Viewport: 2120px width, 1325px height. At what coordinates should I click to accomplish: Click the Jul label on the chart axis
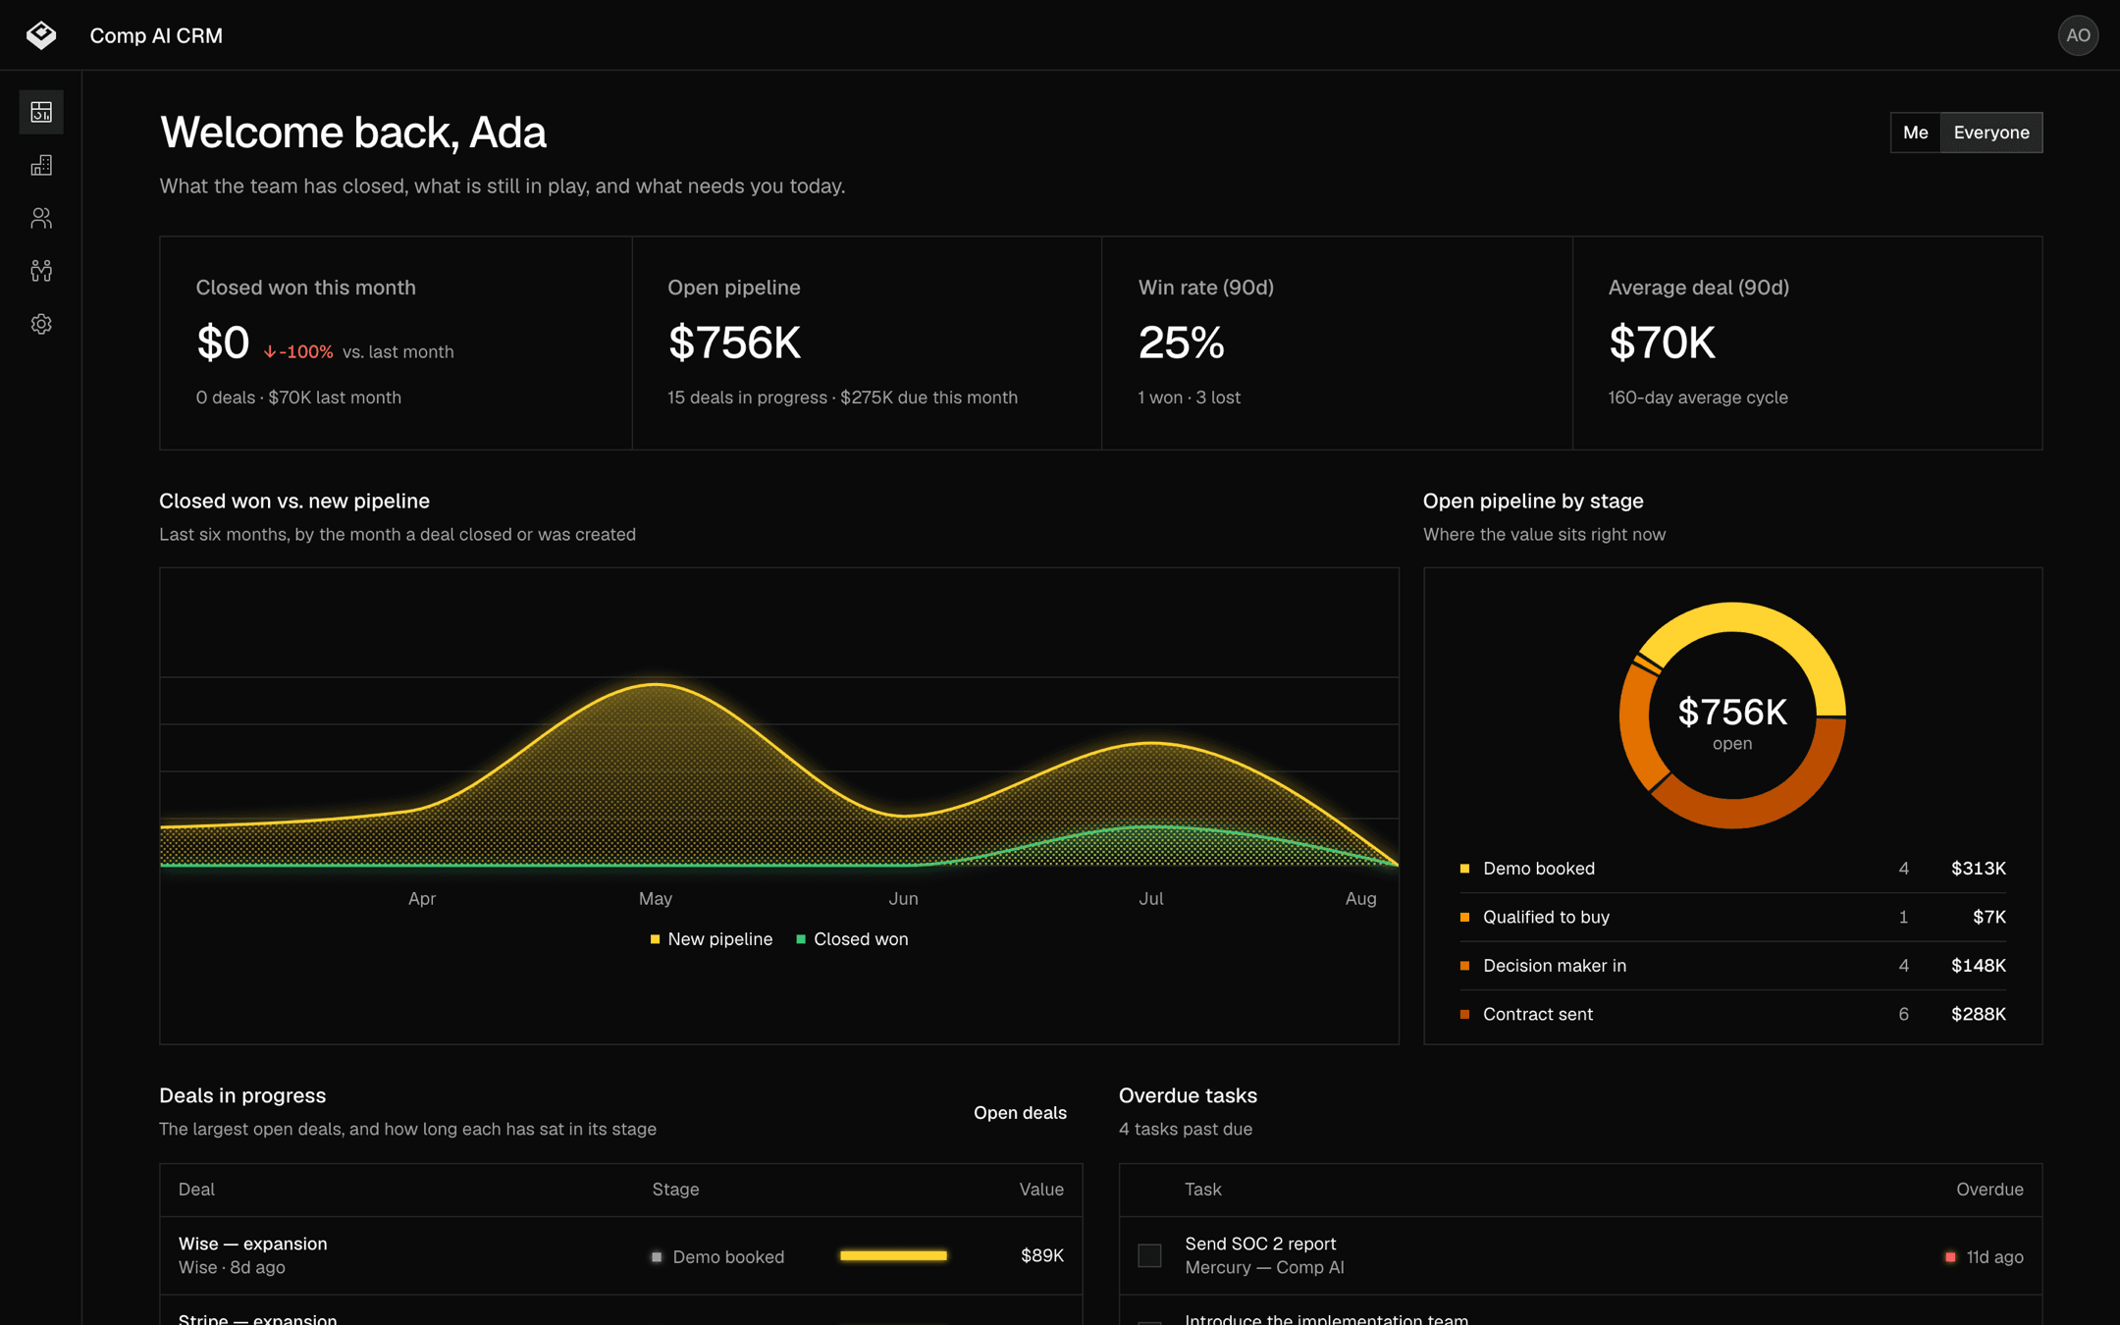pos(1150,898)
